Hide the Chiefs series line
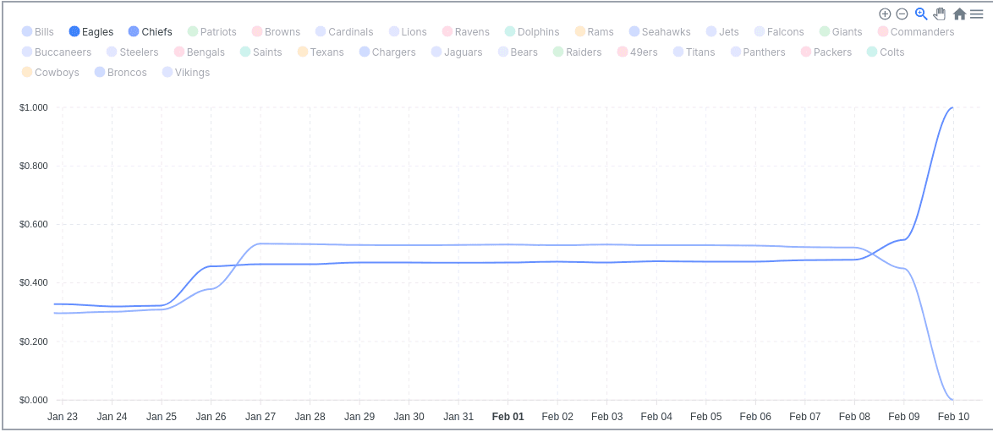Image resolution: width=993 pixels, height=432 pixels. (150, 31)
